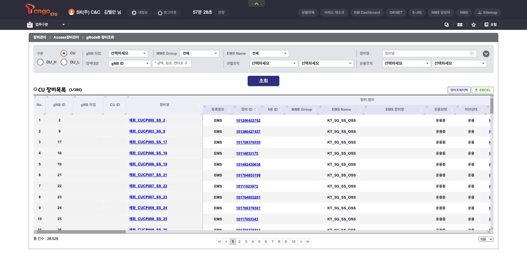Sort by EMS Name column arrows
This screenshot has width=527, height=259.
(360, 110)
